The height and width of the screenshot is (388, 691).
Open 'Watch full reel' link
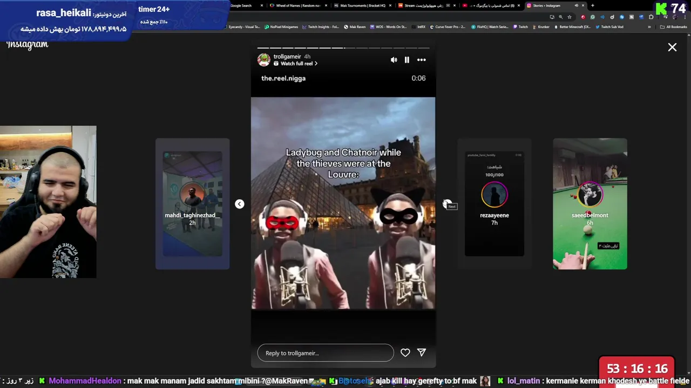(x=295, y=64)
